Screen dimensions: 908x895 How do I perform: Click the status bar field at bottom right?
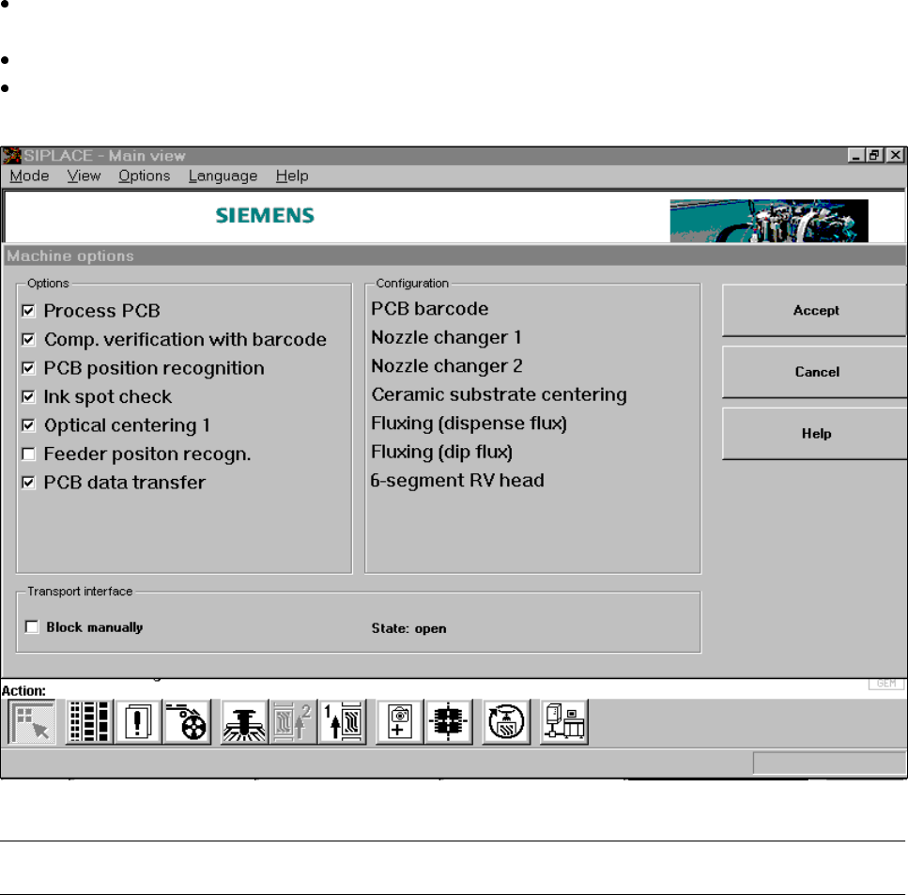click(x=829, y=763)
